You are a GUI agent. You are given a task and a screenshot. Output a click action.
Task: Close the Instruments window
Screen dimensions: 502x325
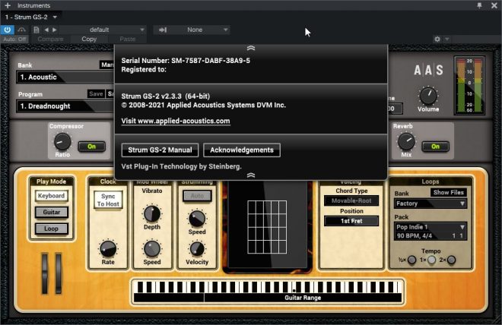(x=494, y=5)
